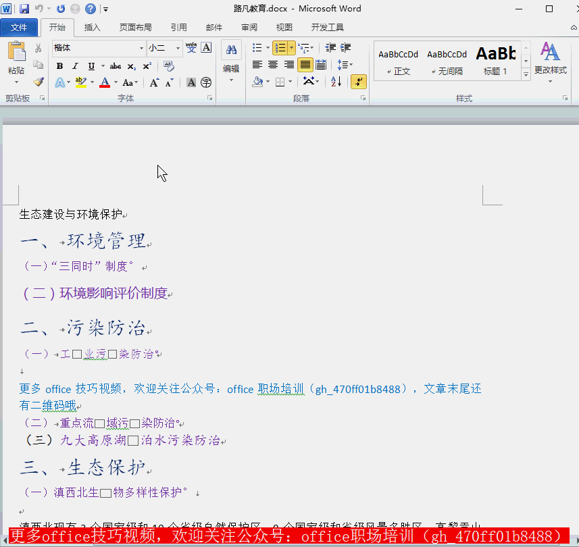Apply italic formatting

click(x=75, y=66)
